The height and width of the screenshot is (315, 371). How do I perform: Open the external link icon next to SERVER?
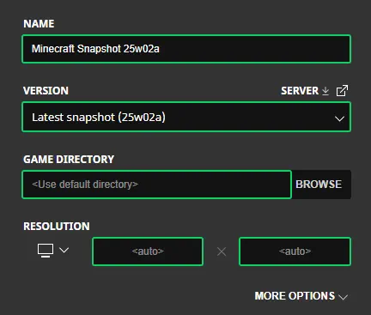pos(342,91)
